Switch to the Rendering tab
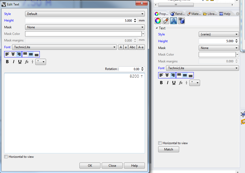The width and height of the screenshot is (245, 173). (x=177, y=14)
